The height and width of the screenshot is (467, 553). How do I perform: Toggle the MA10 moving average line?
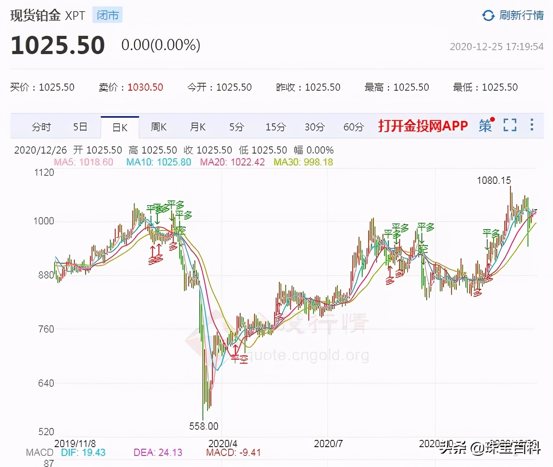click(158, 162)
